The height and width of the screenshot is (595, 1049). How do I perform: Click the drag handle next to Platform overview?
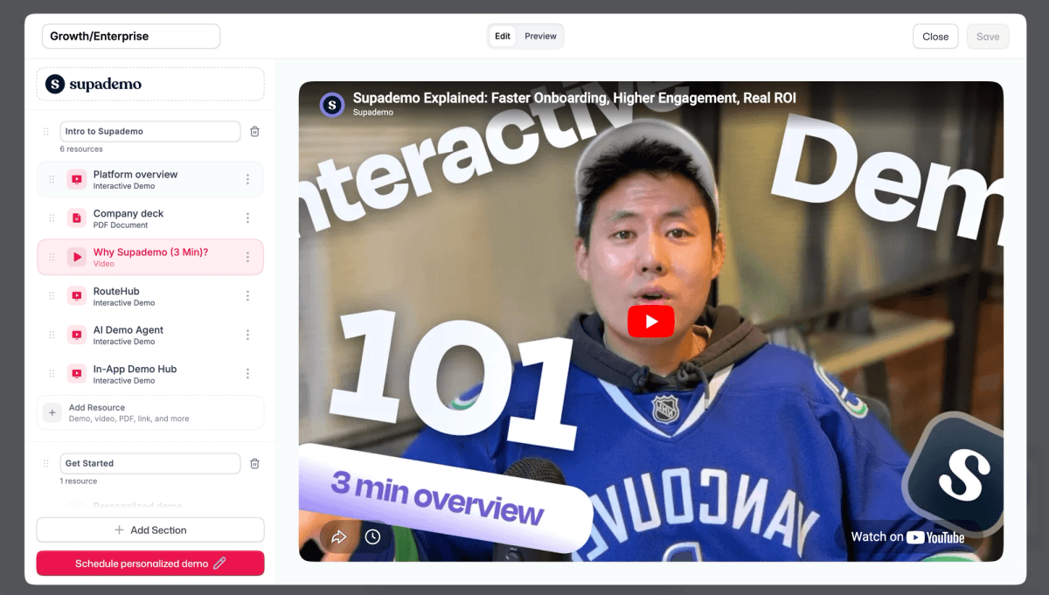click(52, 179)
